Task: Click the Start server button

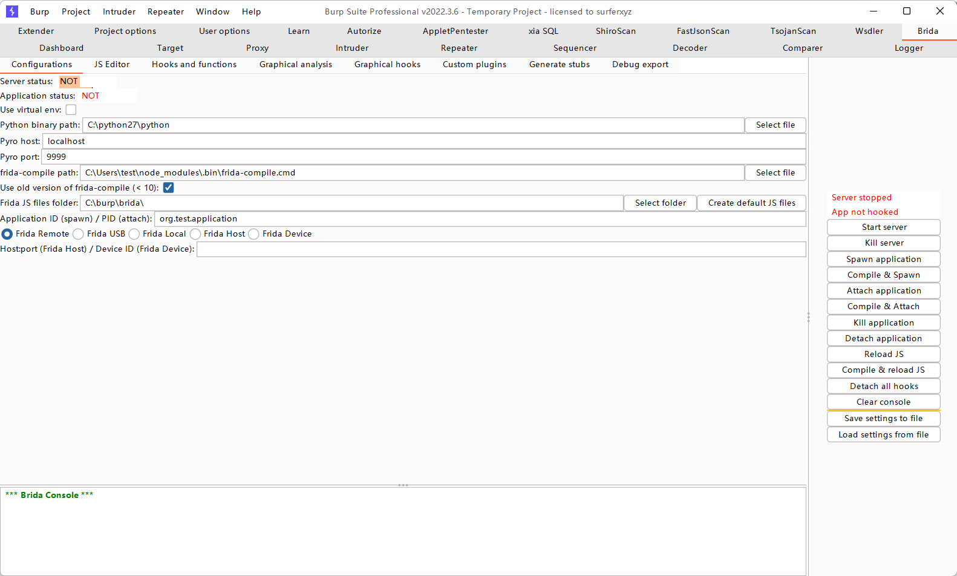Action: (884, 227)
